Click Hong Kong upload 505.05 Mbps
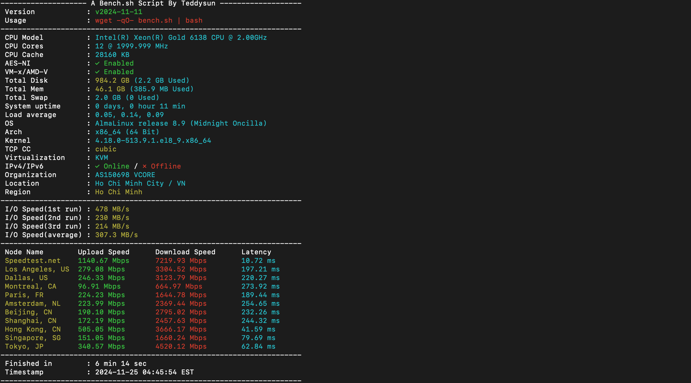Image resolution: width=691 pixels, height=383 pixels. point(101,329)
